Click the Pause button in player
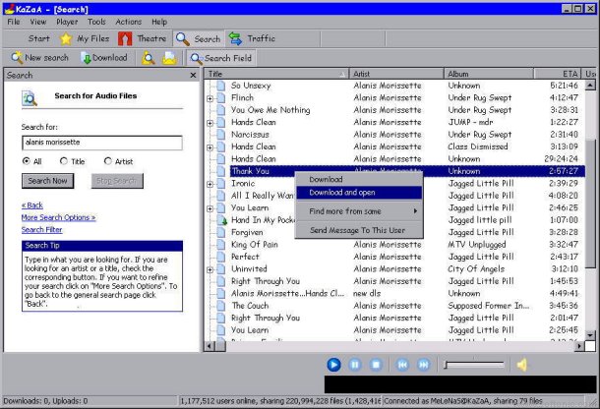This screenshot has height=409, width=600. [355, 365]
